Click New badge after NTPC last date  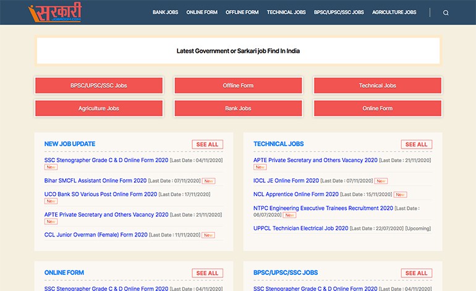coord(289,215)
